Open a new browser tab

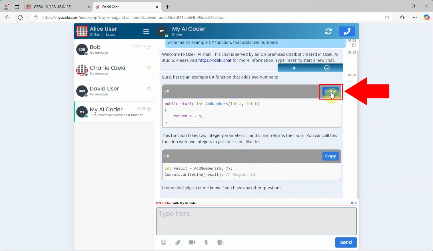(x=168, y=7)
